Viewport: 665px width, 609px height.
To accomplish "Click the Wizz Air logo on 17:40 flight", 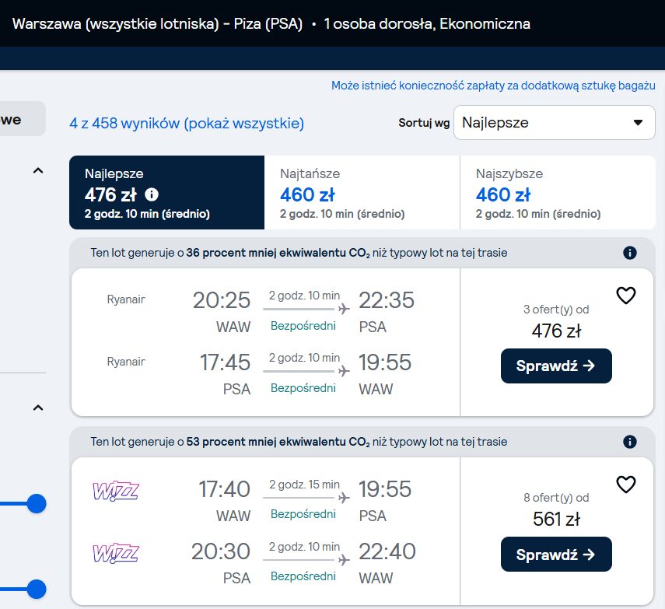I will coord(116,490).
